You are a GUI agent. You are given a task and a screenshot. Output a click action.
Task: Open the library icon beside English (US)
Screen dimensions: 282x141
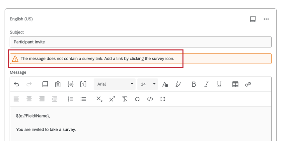[x=253, y=19]
